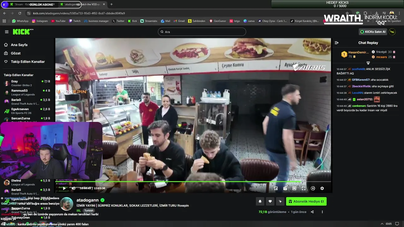Expand the chat leaderboard arrow

coord(368,63)
